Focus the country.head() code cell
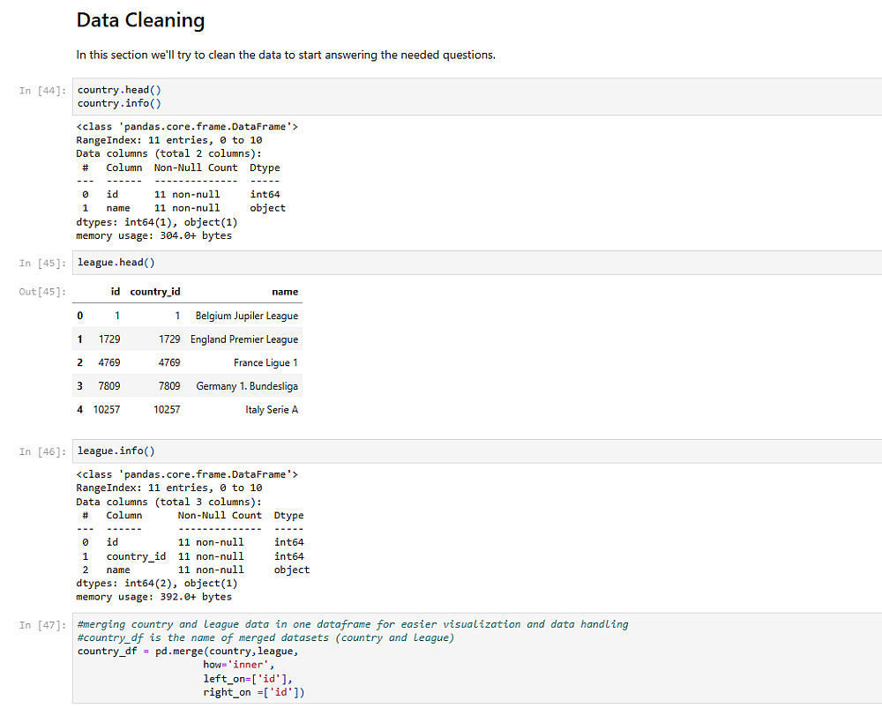The height and width of the screenshot is (708, 882). point(476,96)
